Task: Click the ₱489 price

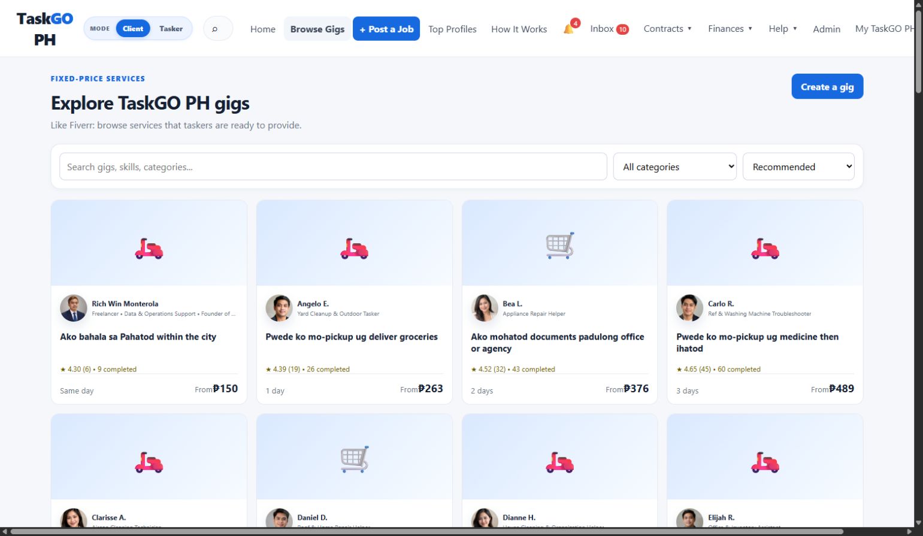Action: [842, 389]
